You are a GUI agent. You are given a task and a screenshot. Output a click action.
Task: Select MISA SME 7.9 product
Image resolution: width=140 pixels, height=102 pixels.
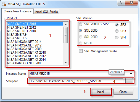tap(35, 35)
